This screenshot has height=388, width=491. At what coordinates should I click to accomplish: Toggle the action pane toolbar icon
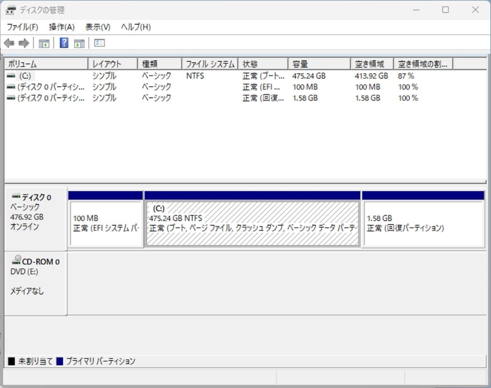[x=79, y=43]
